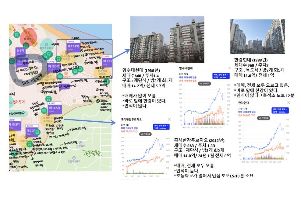Close the 명수대현대 price chart panel

(229, 68)
